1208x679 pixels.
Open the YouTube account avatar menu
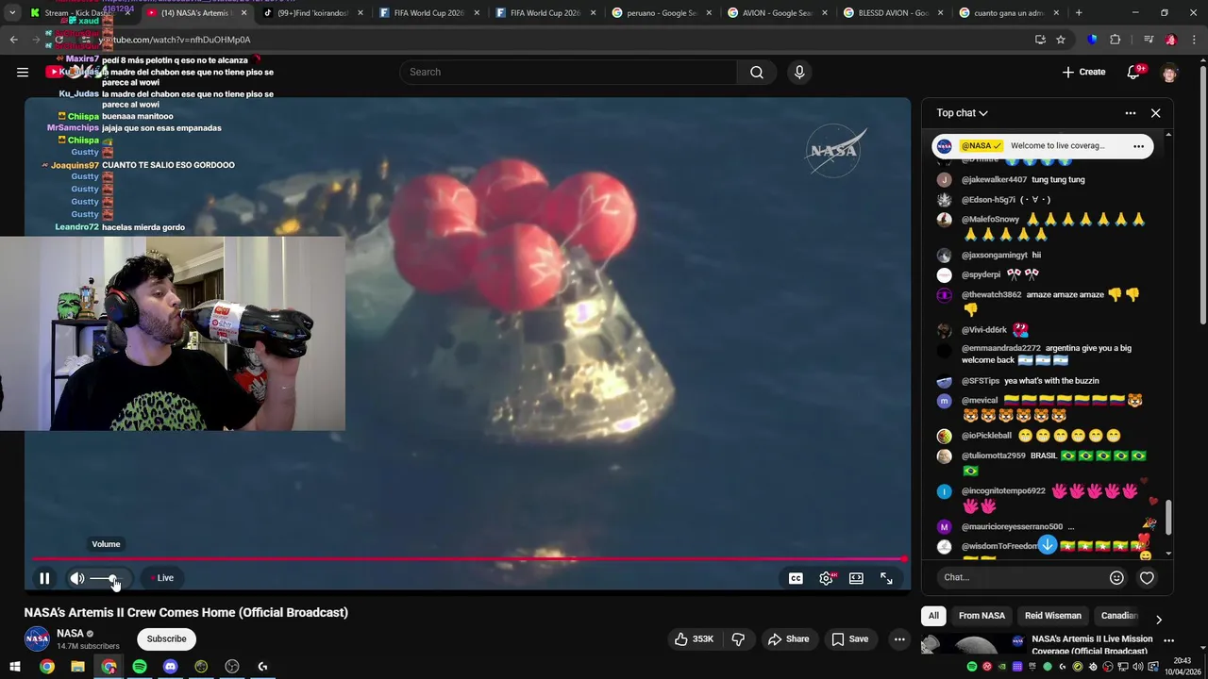pos(1169,73)
